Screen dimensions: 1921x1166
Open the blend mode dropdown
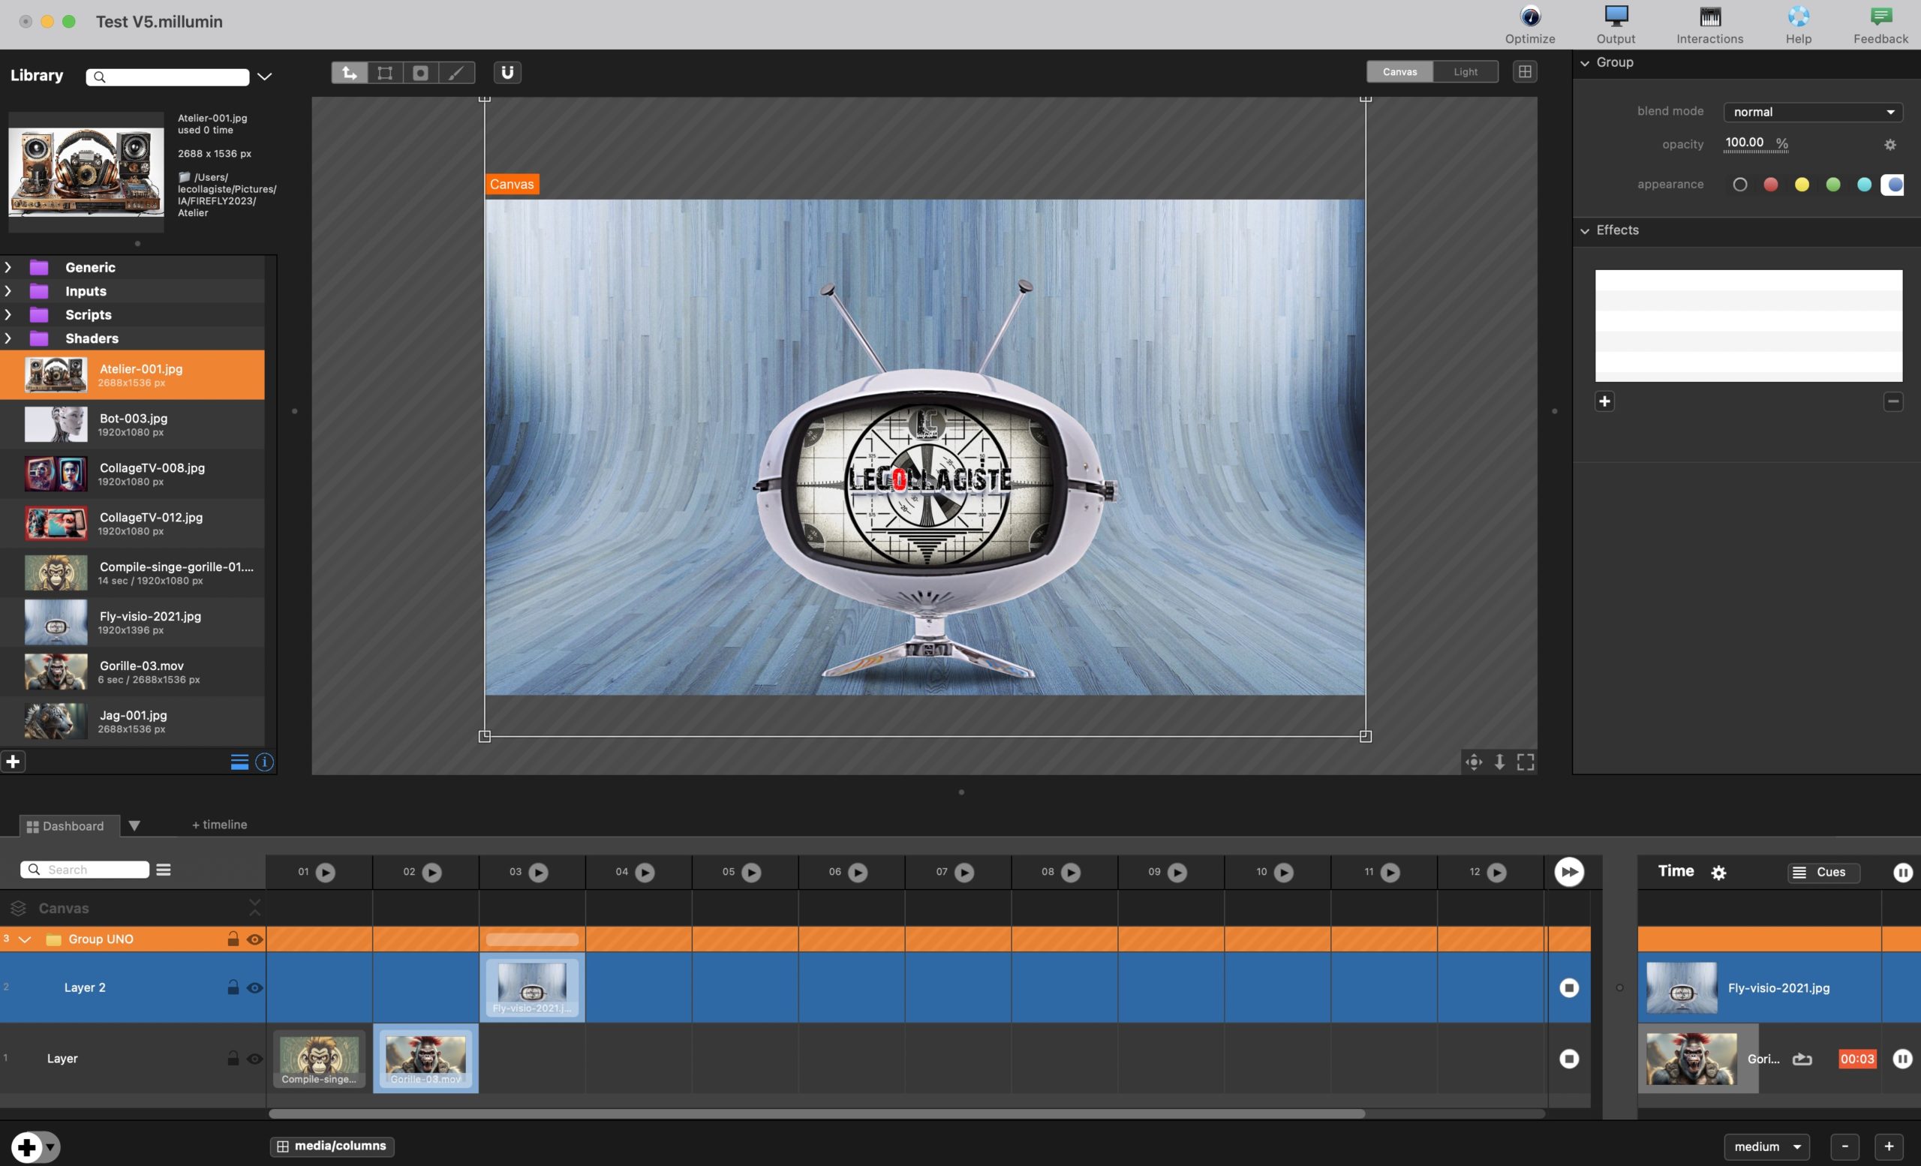[1813, 113]
